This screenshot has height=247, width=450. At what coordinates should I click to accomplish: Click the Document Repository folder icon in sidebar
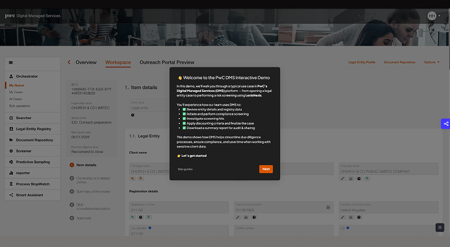(11, 140)
